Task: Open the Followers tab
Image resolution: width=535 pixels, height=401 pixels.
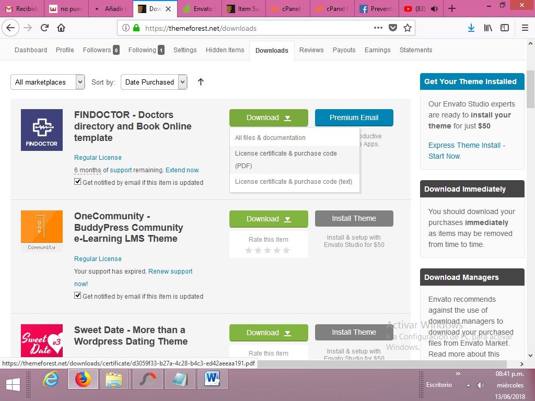Action: [x=101, y=50]
